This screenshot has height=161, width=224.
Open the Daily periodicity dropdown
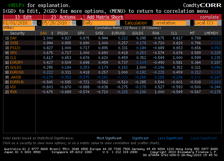101,23
